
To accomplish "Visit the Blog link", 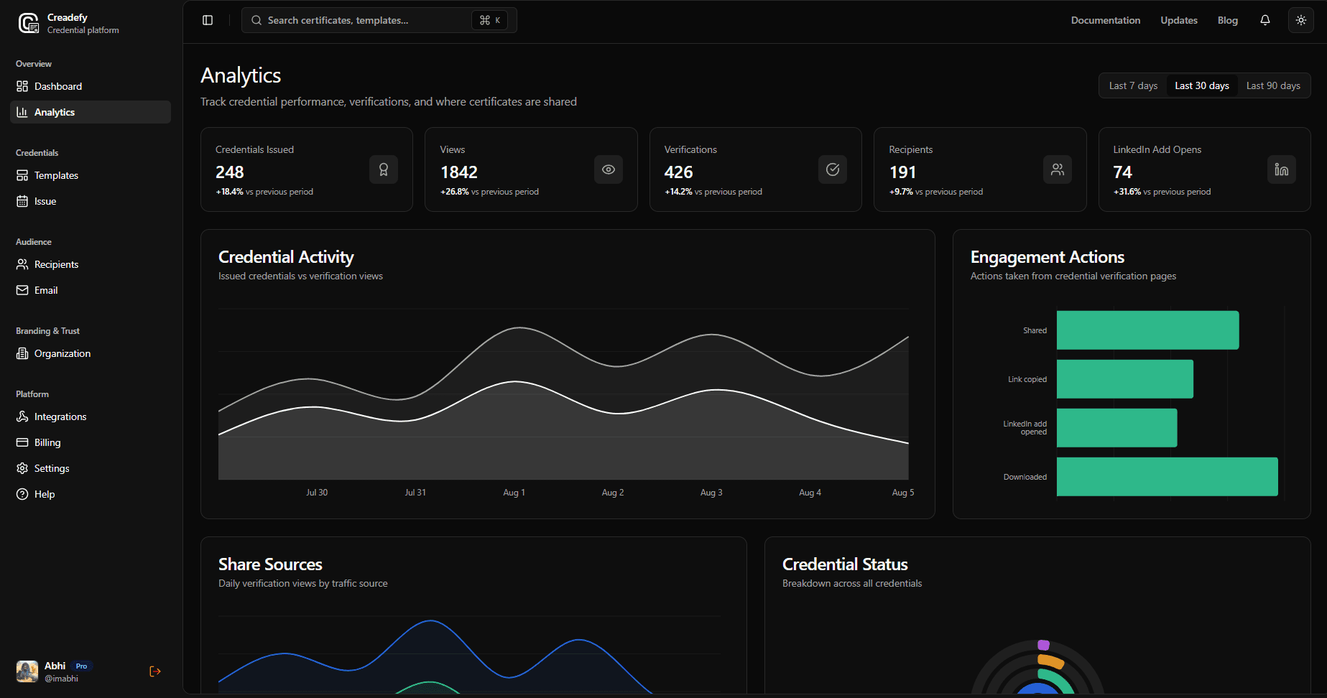I will (x=1228, y=20).
